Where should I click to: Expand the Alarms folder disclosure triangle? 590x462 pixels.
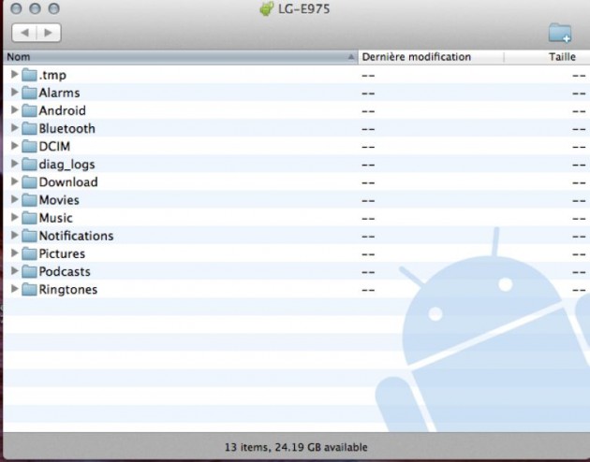click(x=14, y=92)
